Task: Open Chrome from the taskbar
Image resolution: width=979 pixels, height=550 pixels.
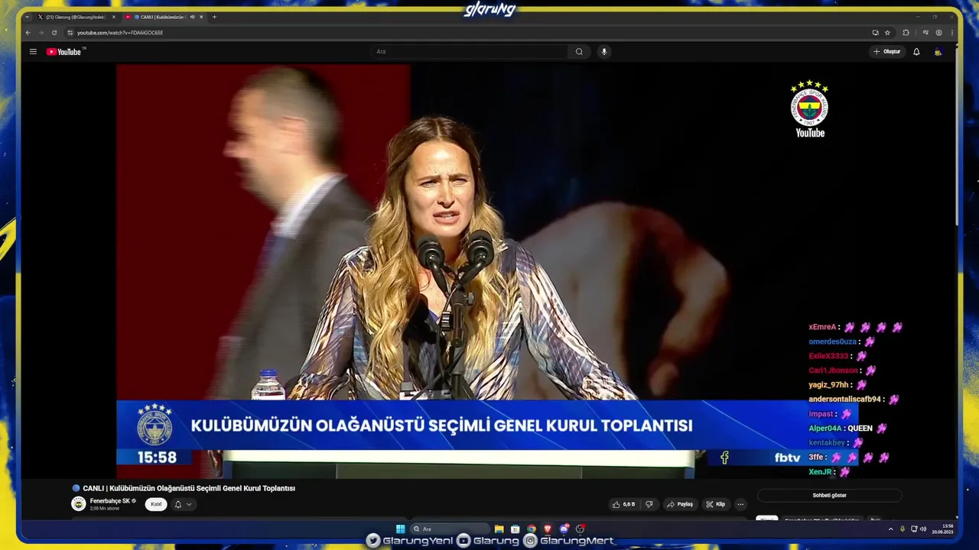Action: point(532,529)
